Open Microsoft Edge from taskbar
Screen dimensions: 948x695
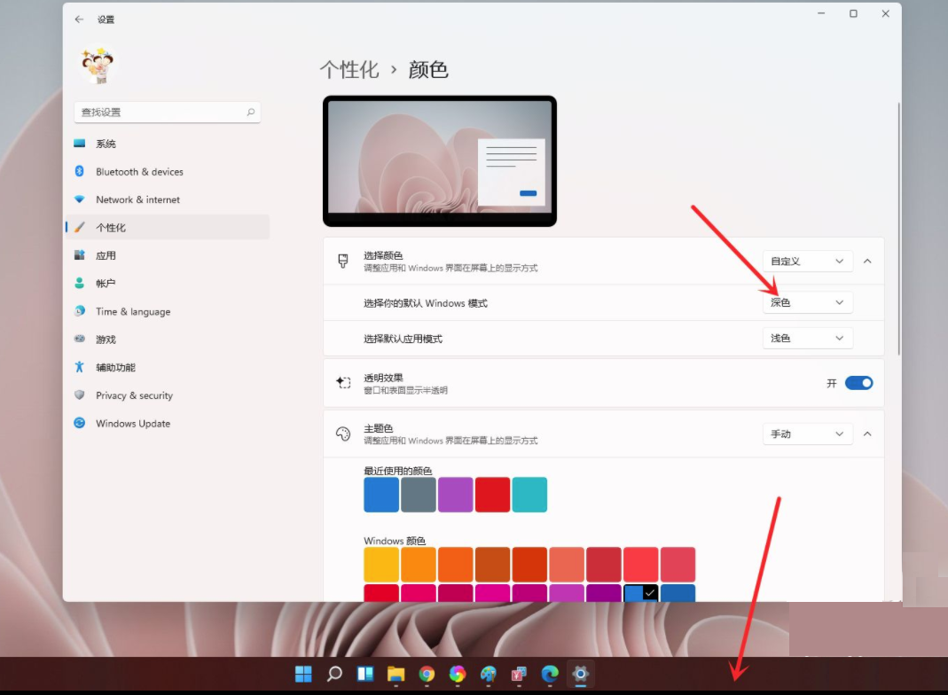tap(550, 675)
